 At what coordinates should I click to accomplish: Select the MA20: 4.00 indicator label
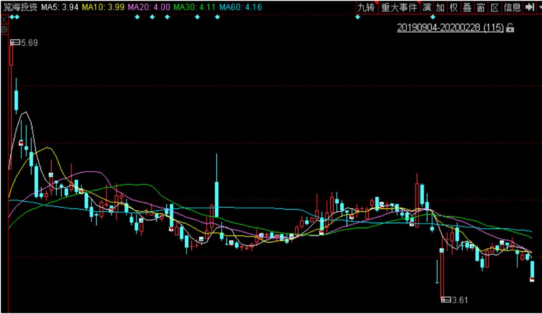coord(149,7)
